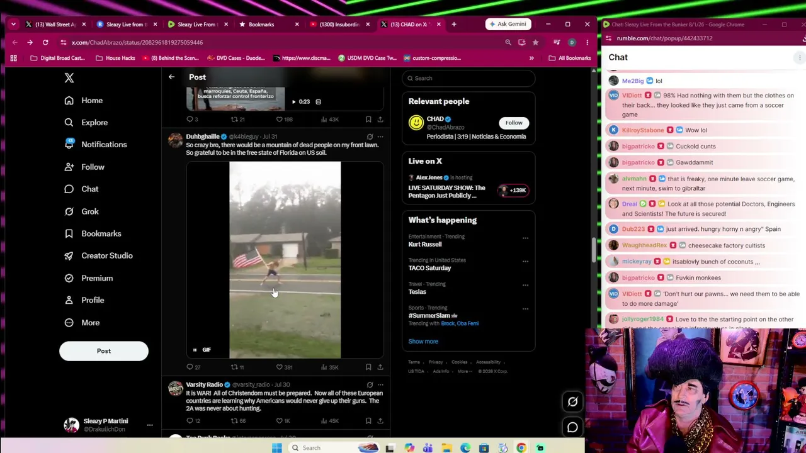This screenshot has height=453, width=806.
Task: Expand More in the X sidebar
Action: tap(82, 323)
